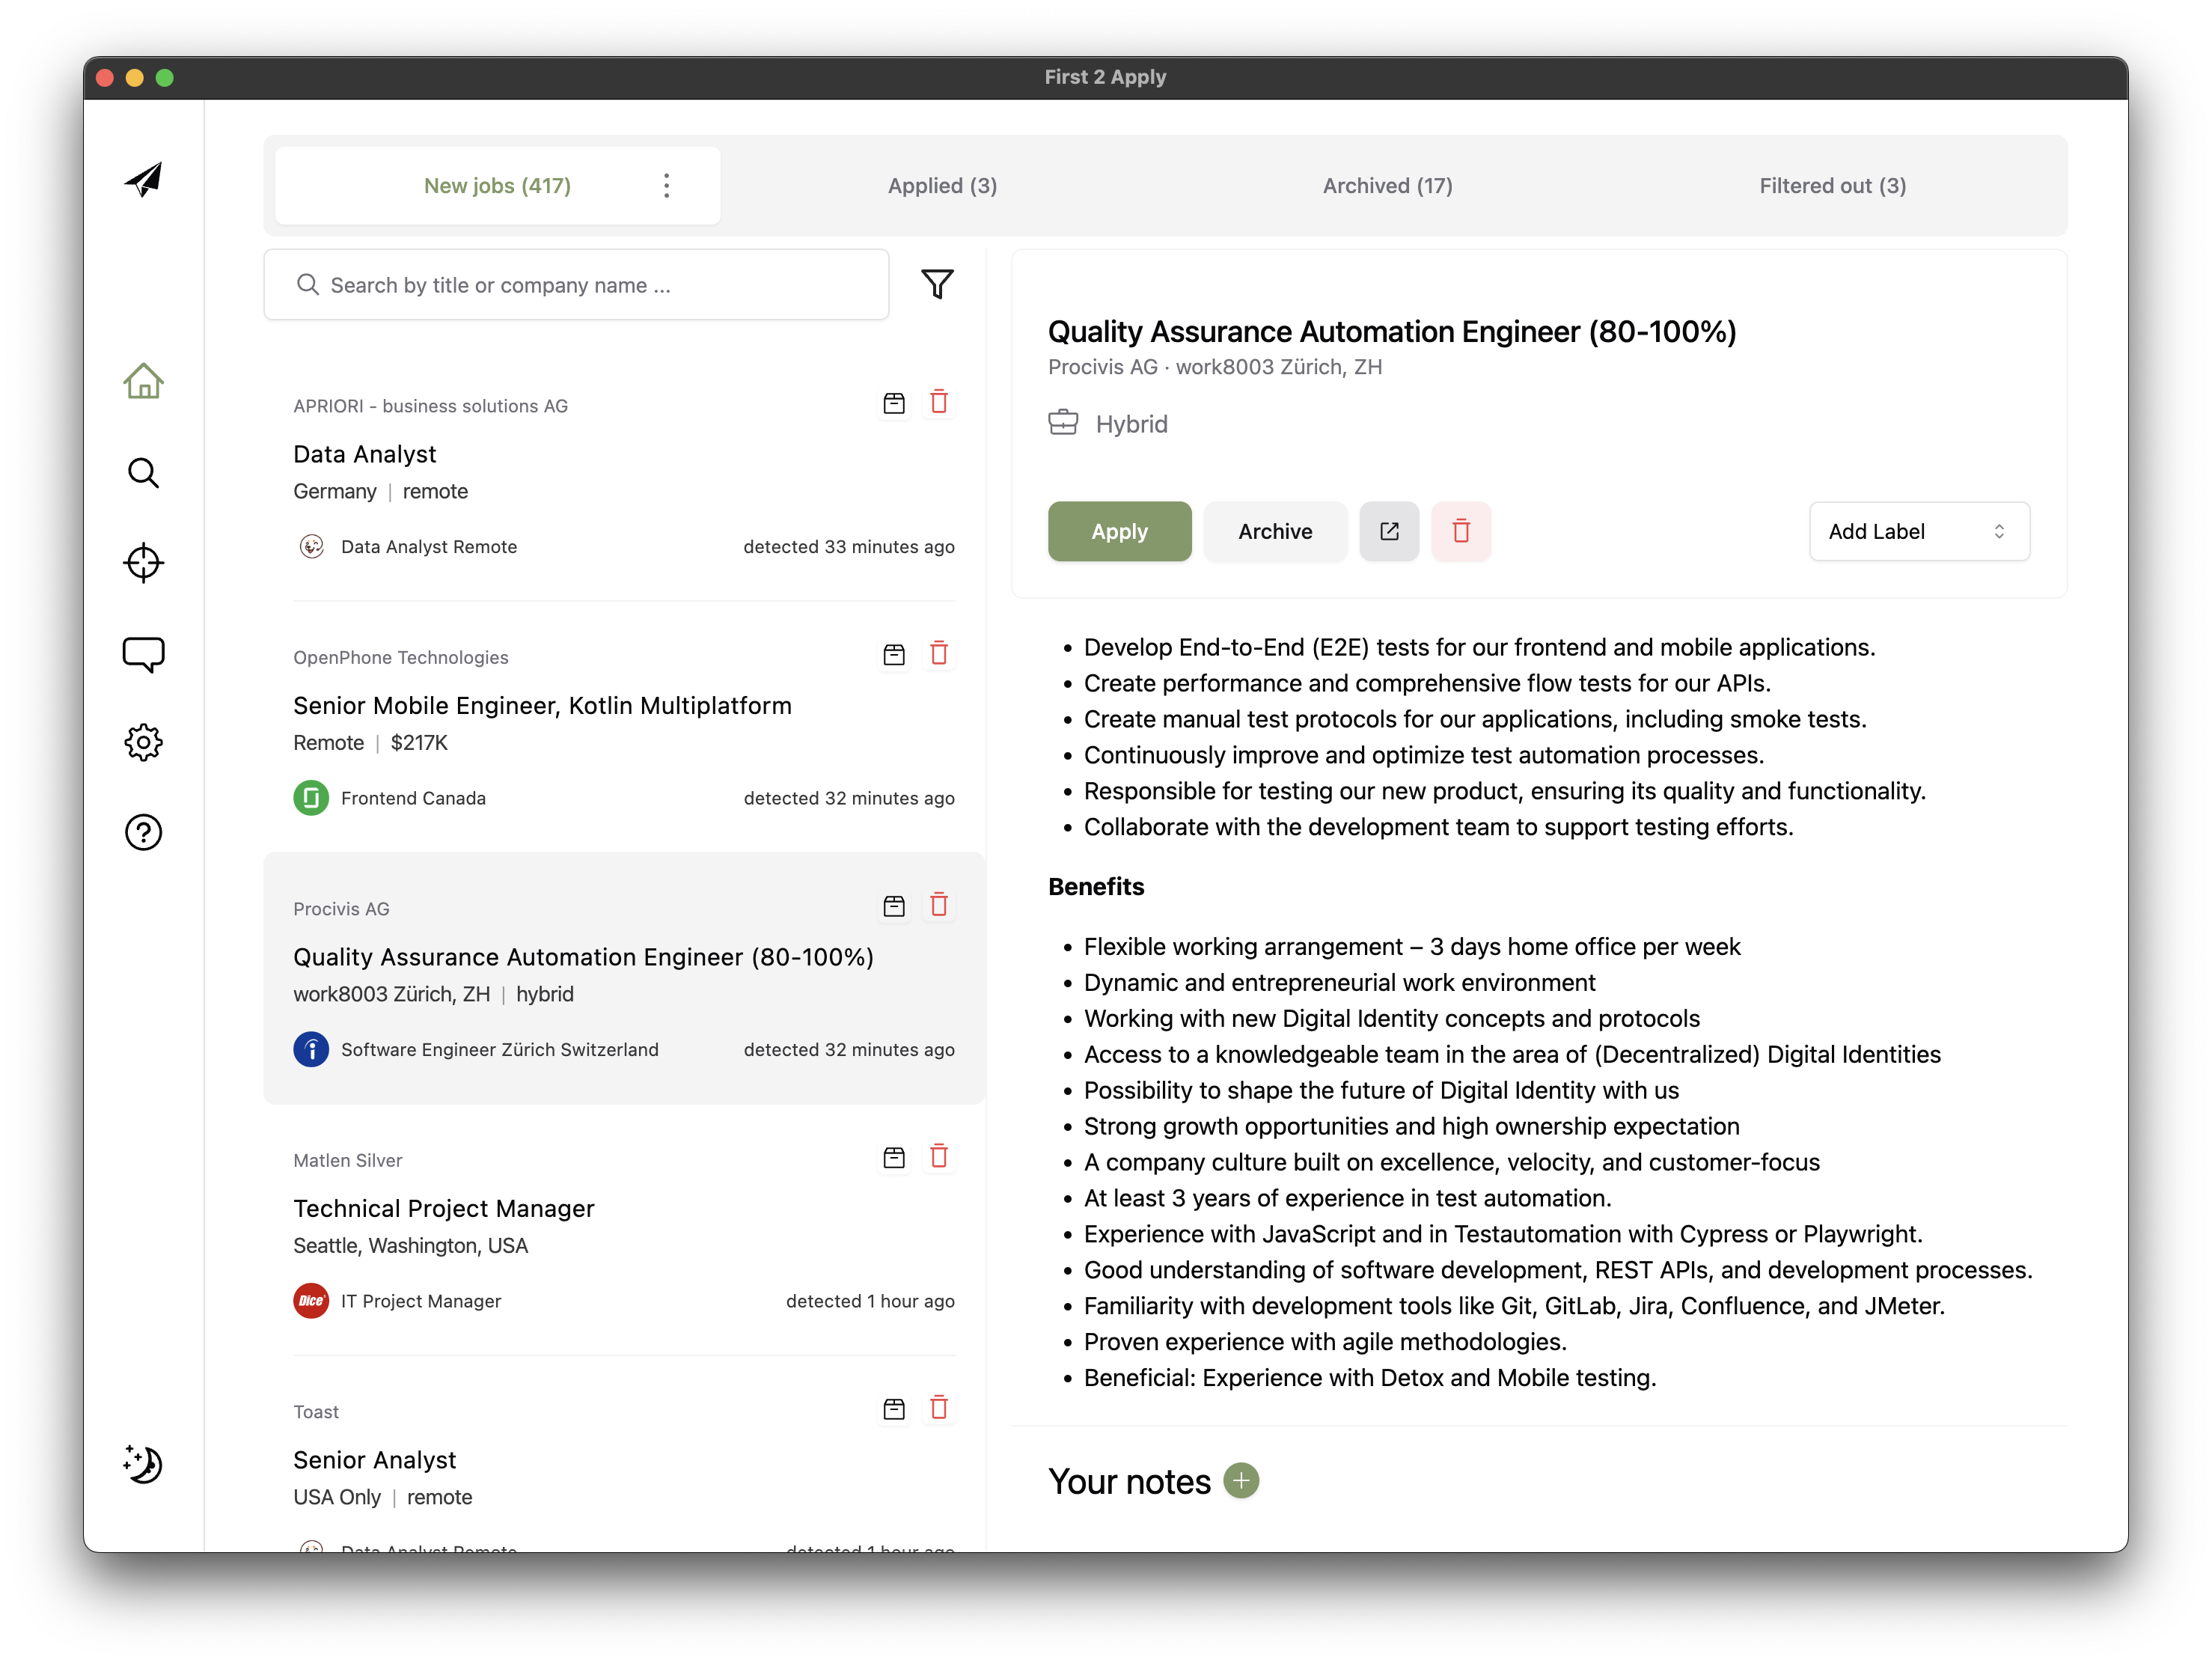The width and height of the screenshot is (2212, 1663).
Task: Switch to the Archived tab
Action: [1386, 185]
